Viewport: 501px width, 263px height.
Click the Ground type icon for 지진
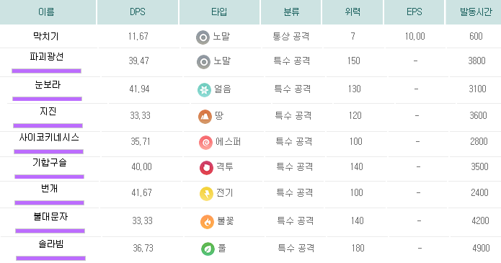click(205, 117)
